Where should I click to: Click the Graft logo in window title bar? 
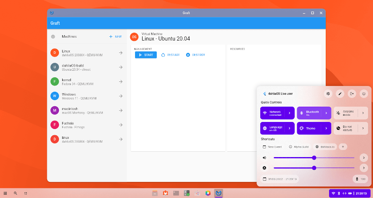click(52, 13)
